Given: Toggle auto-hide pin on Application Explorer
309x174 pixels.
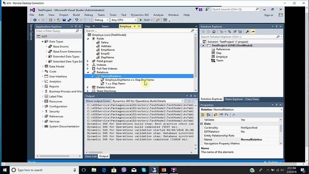Looking at the screenshot, I should (76, 27).
